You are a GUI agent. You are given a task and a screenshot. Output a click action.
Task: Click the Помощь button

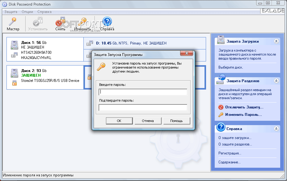(x=177, y=121)
